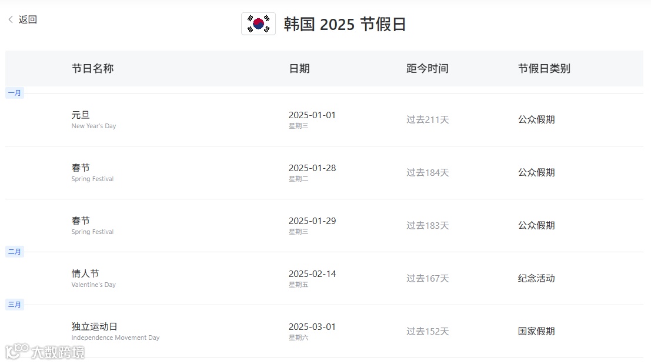The width and height of the screenshot is (651, 364).
Task: Jump to the 二月 month marker
Action: 15,252
